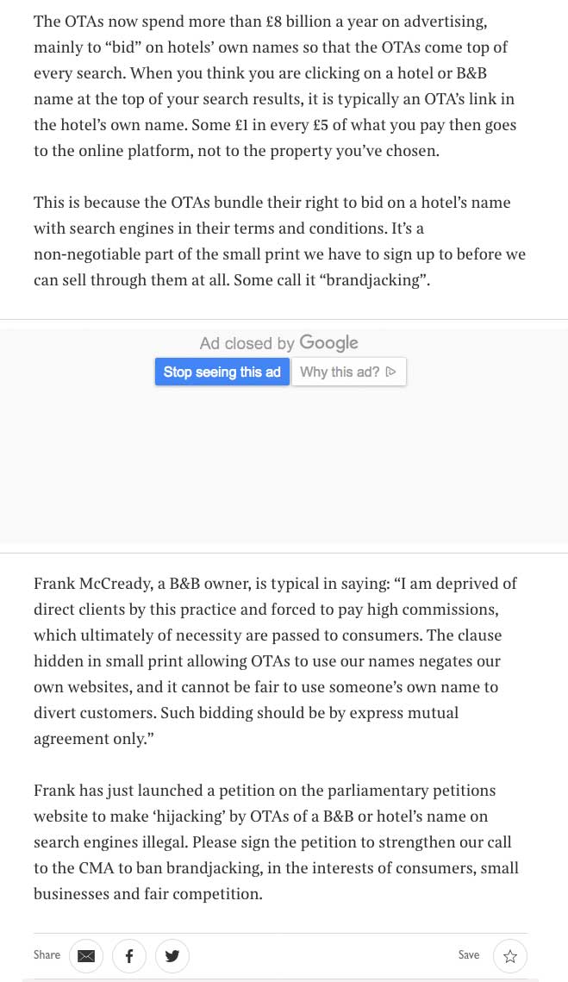The width and height of the screenshot is (568, 982).
Task: Click the Save label beside the star
Action: [x=468, y=954]
